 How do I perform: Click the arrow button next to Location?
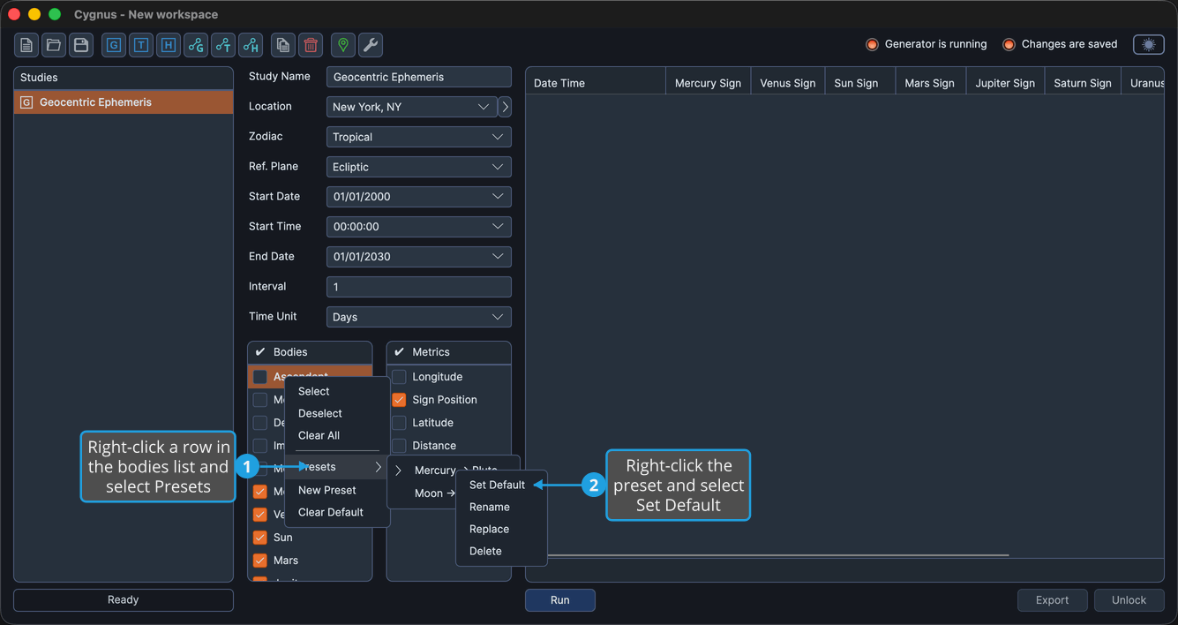505,107
